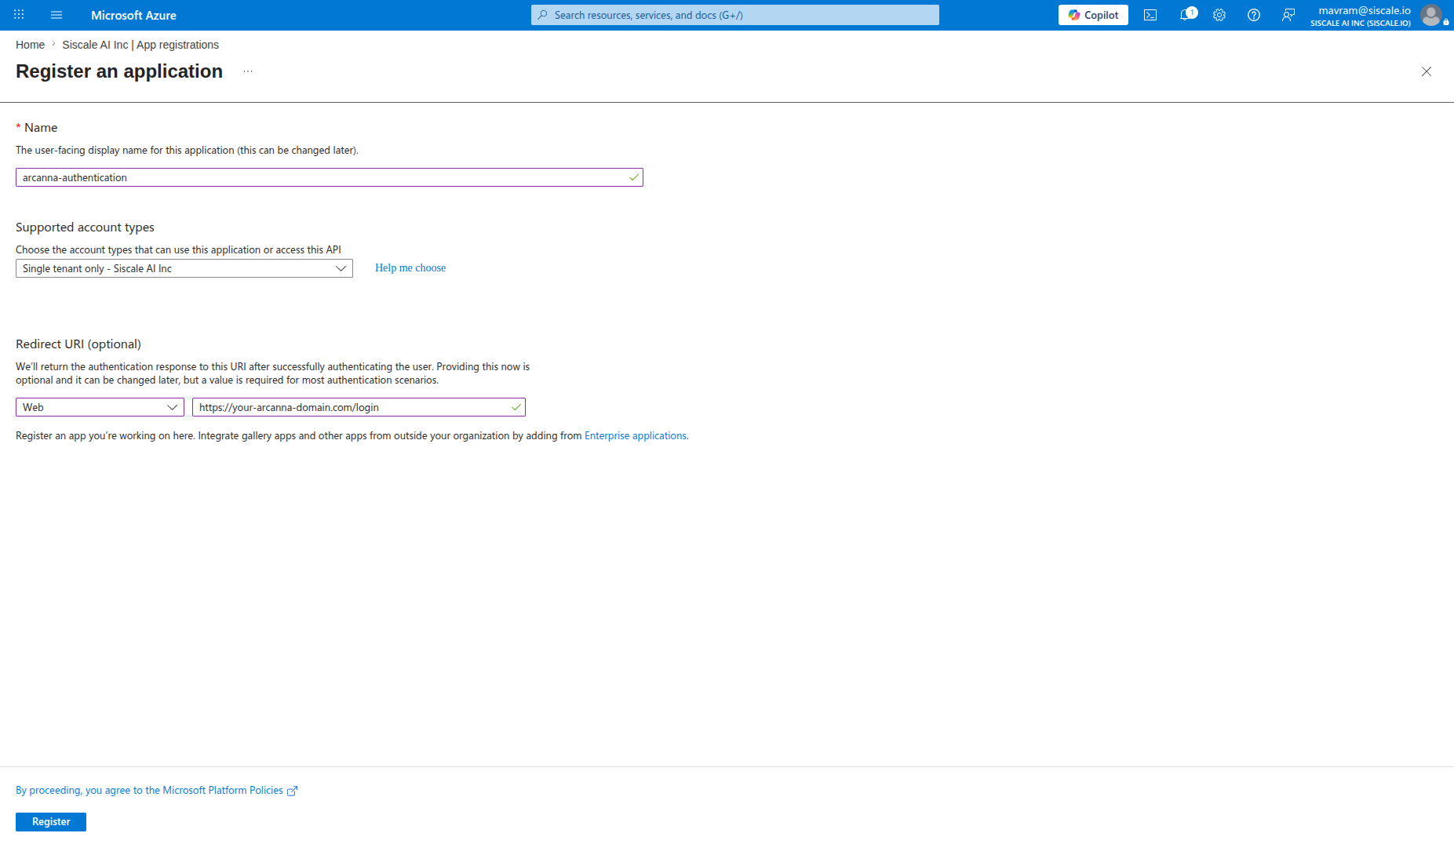Click the Redirect URI input field
1454x844 pixels.
(359, 407)
